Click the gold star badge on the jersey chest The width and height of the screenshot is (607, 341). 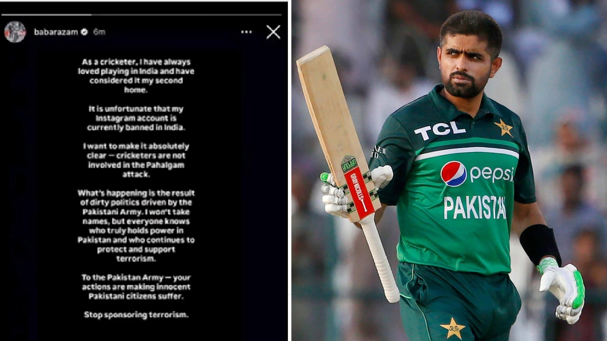pyautogui.click(x=503, y=127)
